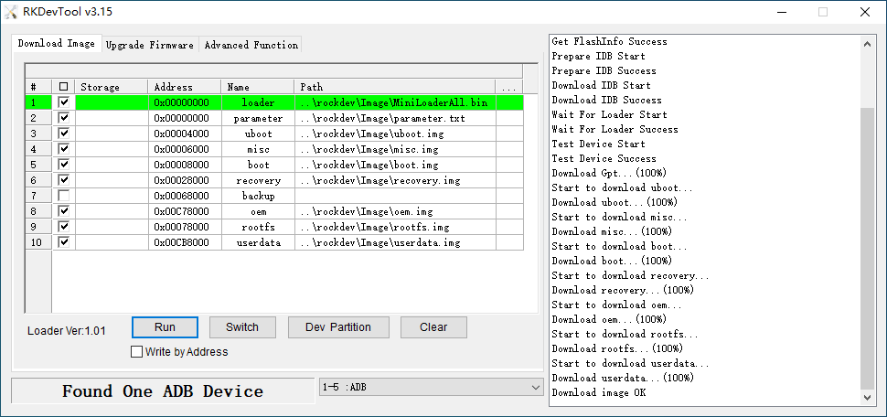This screenshot has width=887, height=417.
Task: Select the rootfs.img path cell
Action: point(397,227)
